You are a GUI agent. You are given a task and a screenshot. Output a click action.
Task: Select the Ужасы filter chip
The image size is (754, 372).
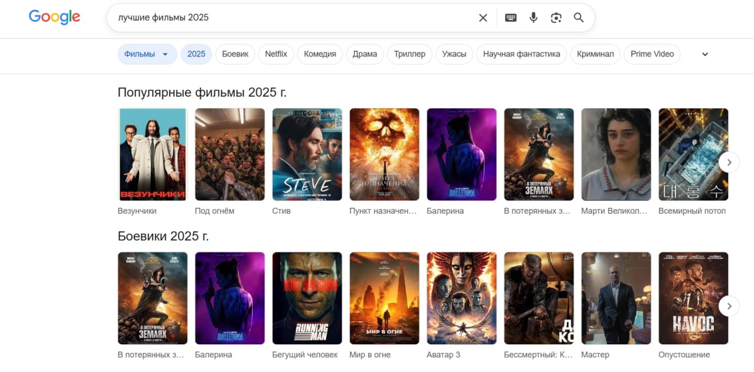(454, 54)
